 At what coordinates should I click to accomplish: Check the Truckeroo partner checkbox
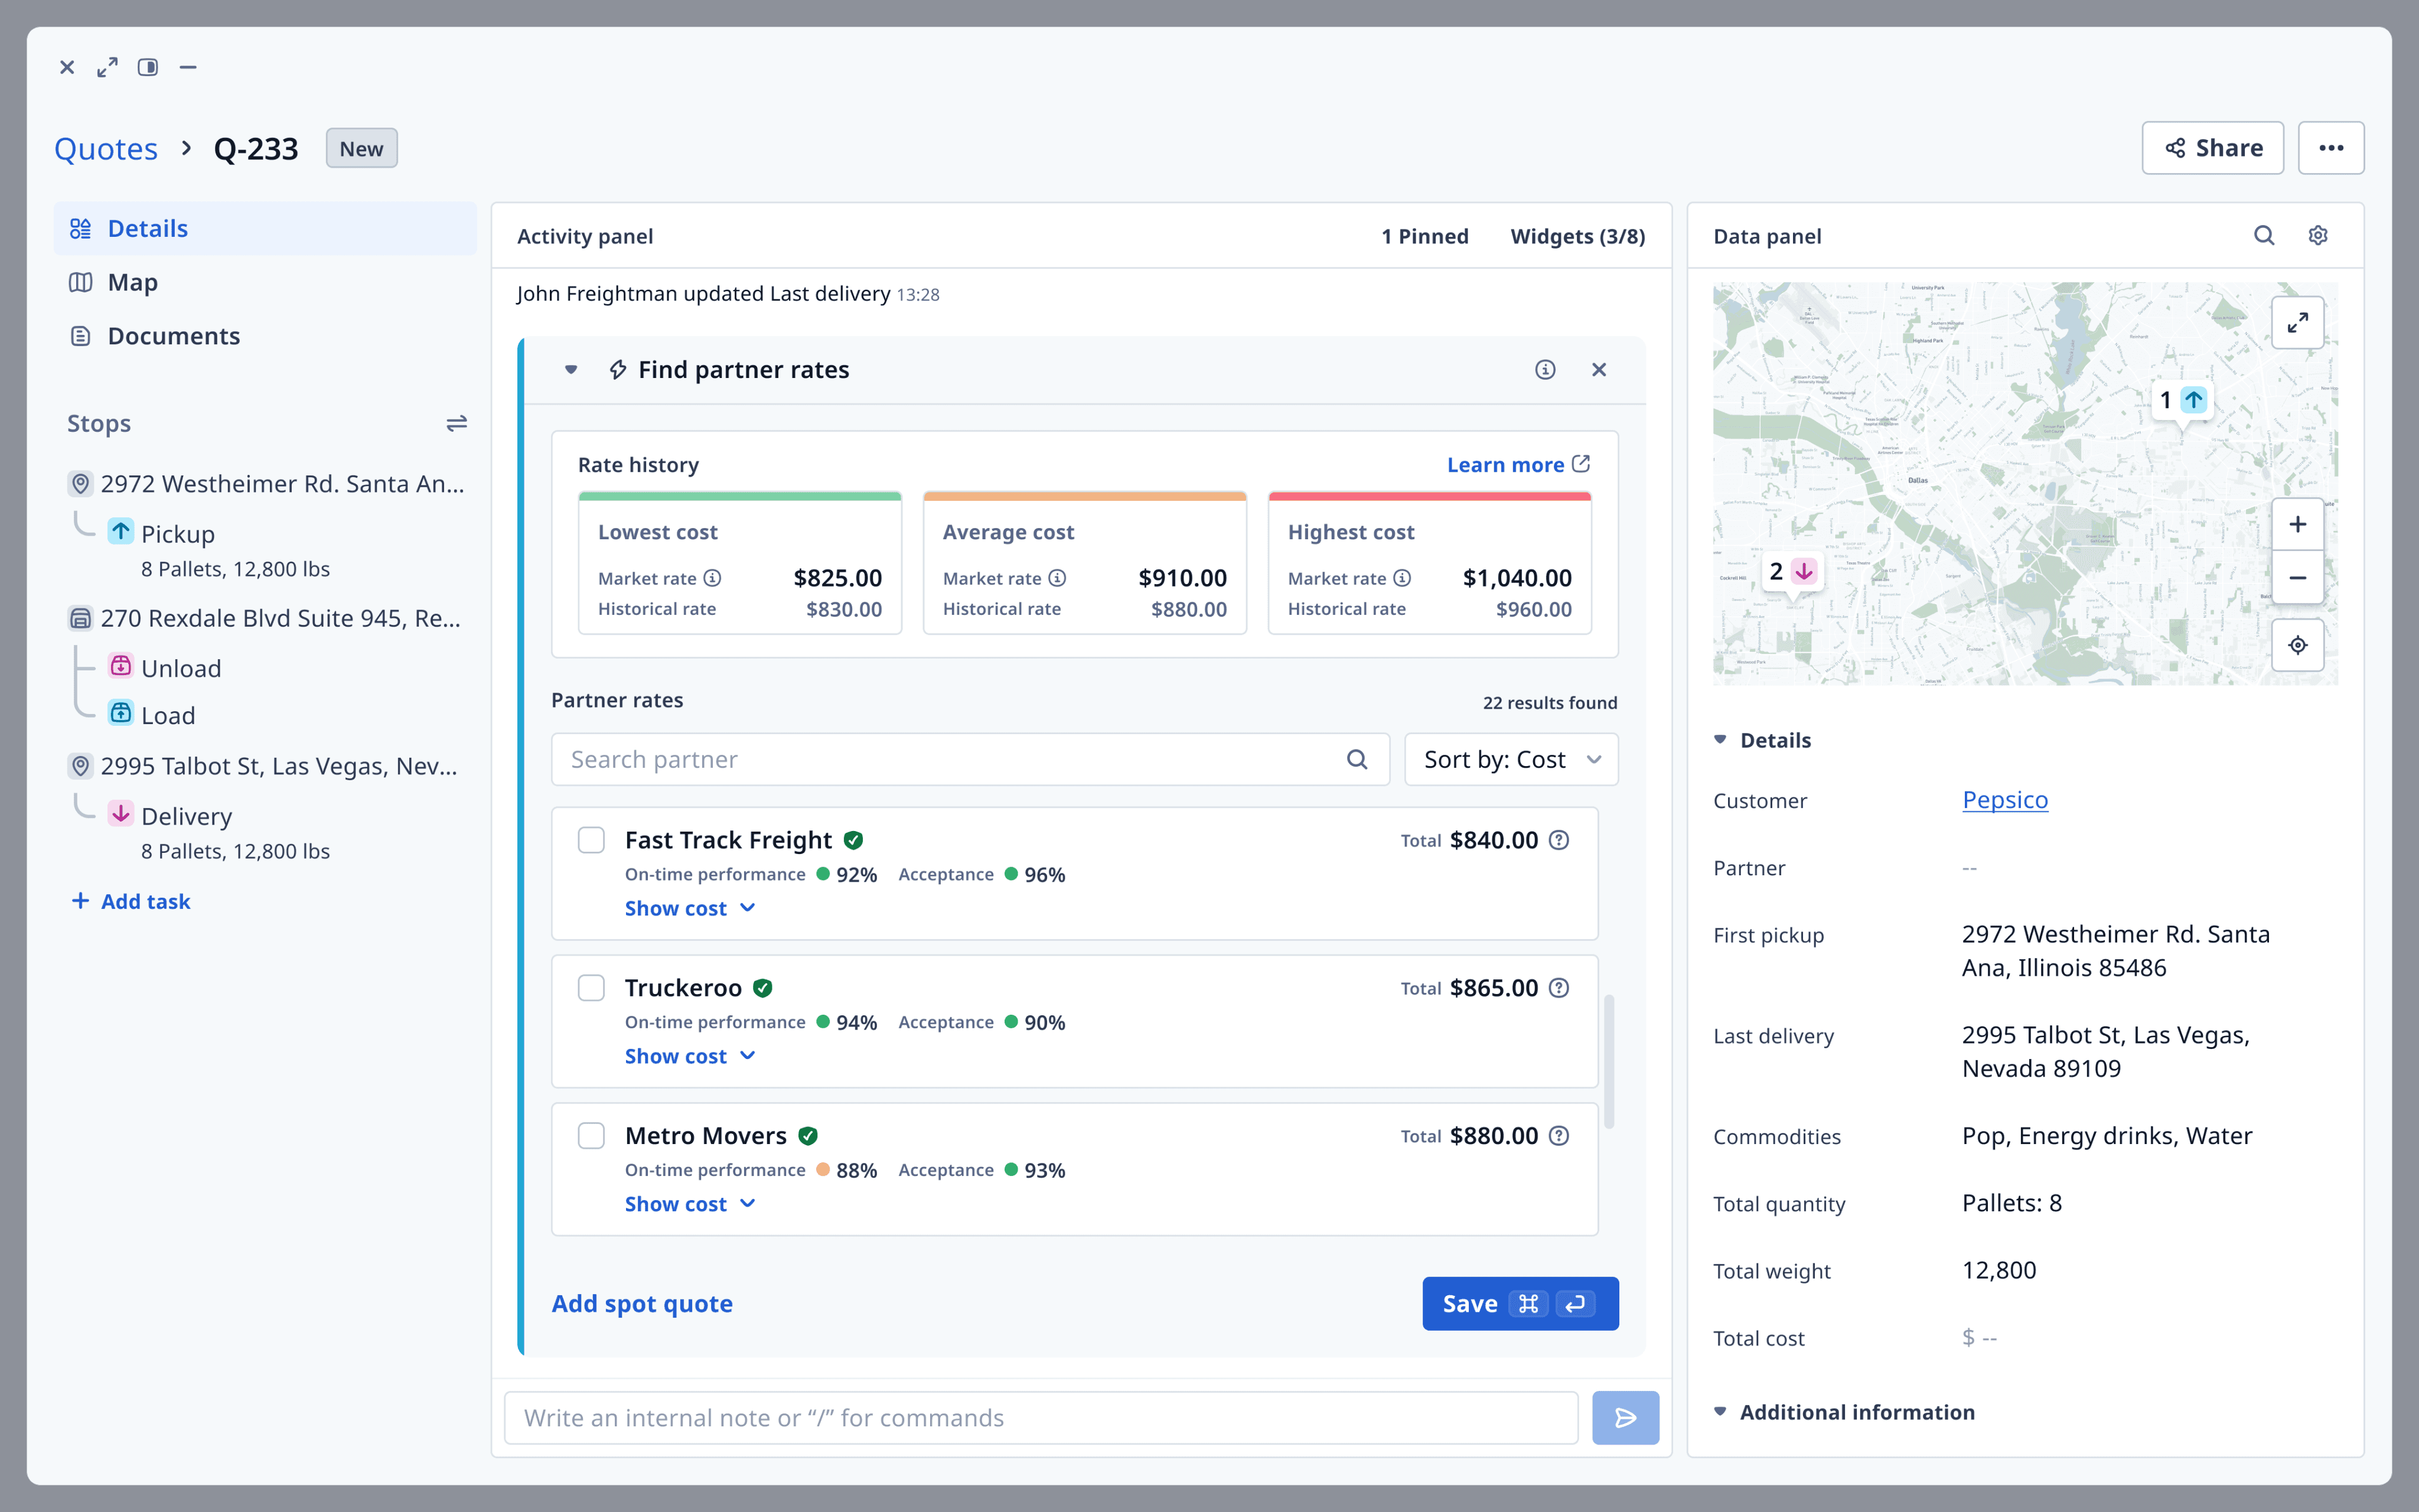click(x=592, y=988)
